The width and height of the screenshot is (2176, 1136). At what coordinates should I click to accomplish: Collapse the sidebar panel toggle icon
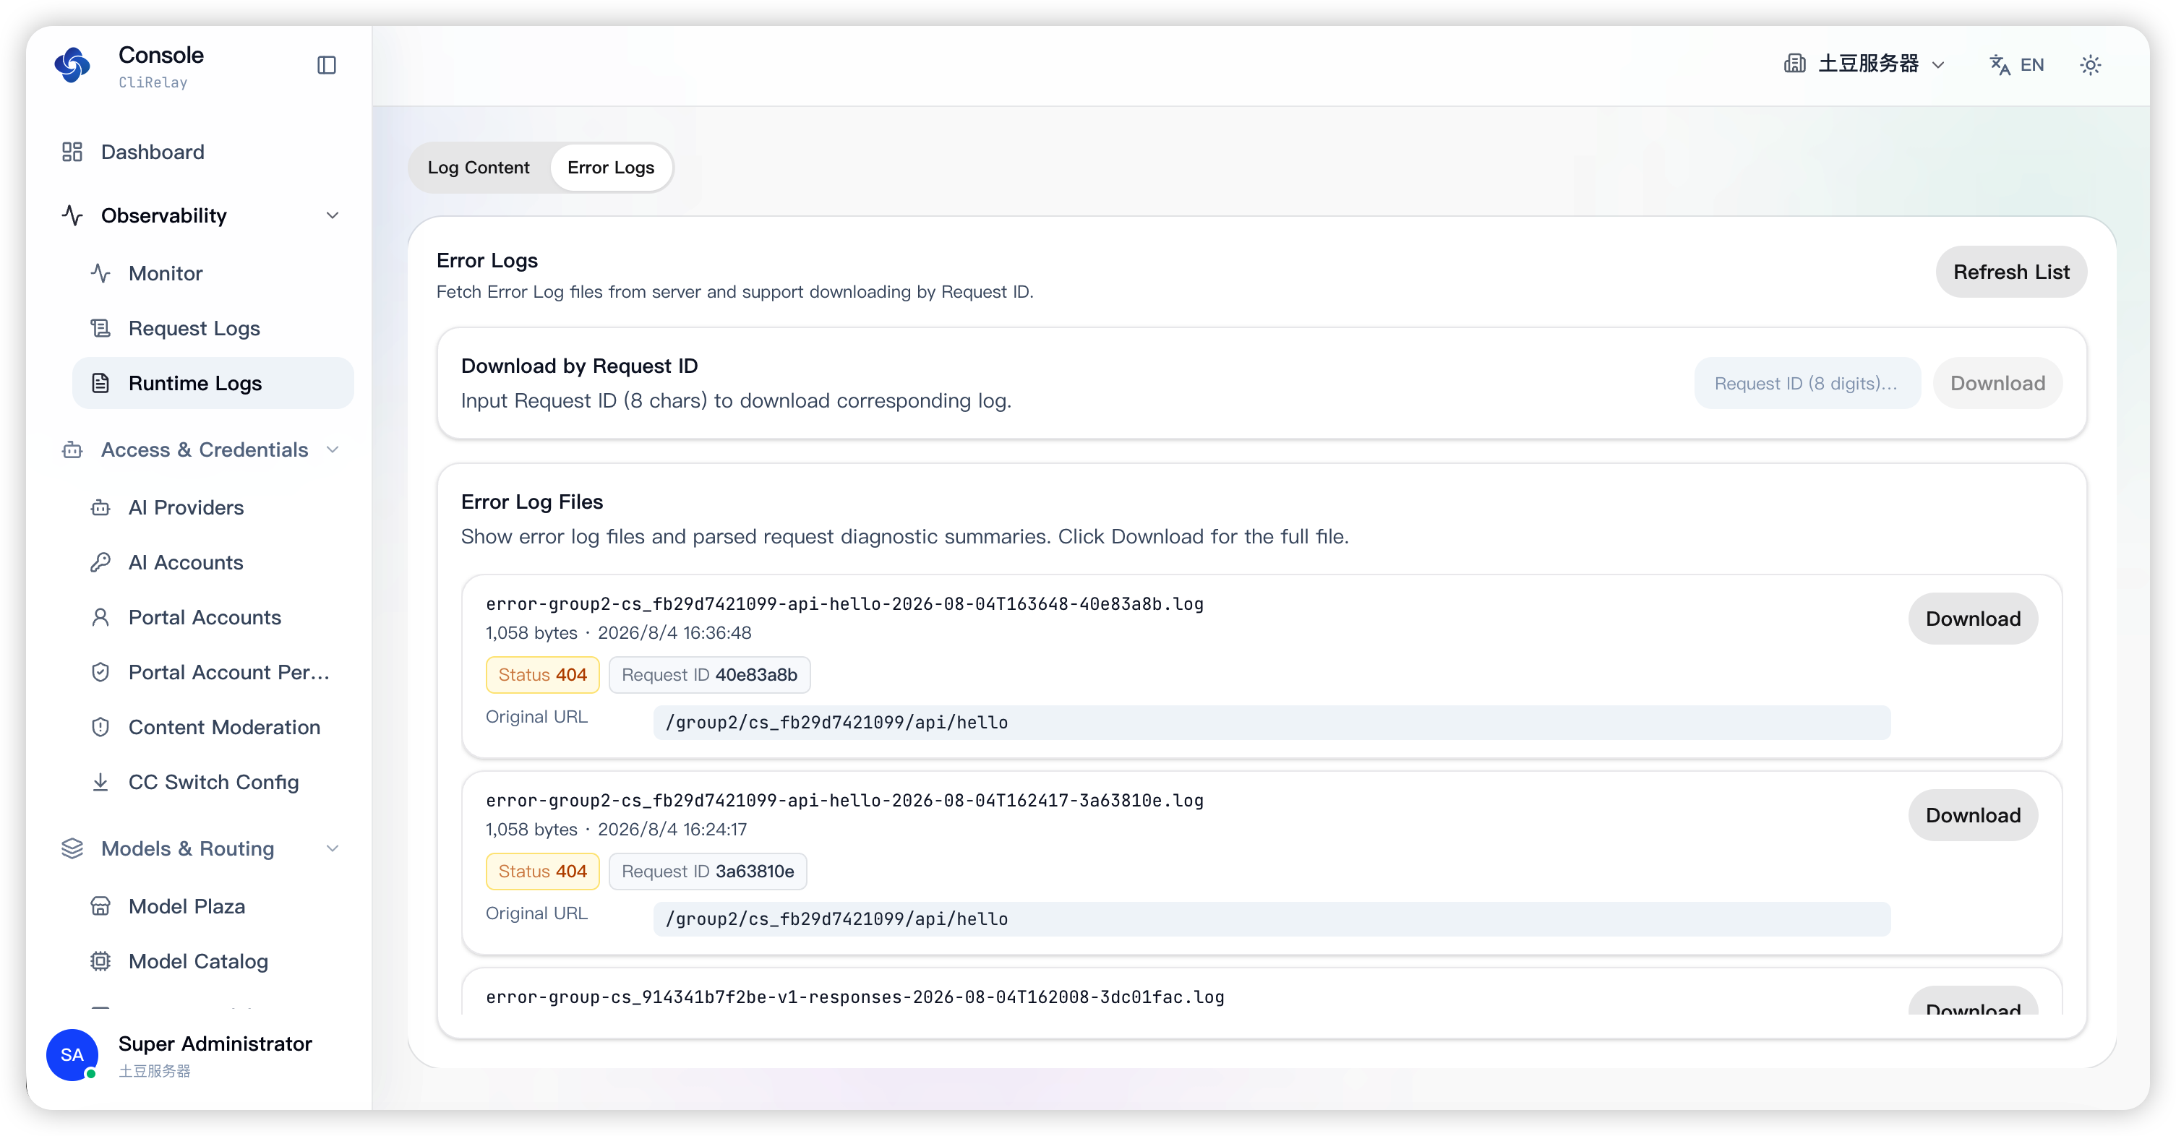click(x=327, y=65)
